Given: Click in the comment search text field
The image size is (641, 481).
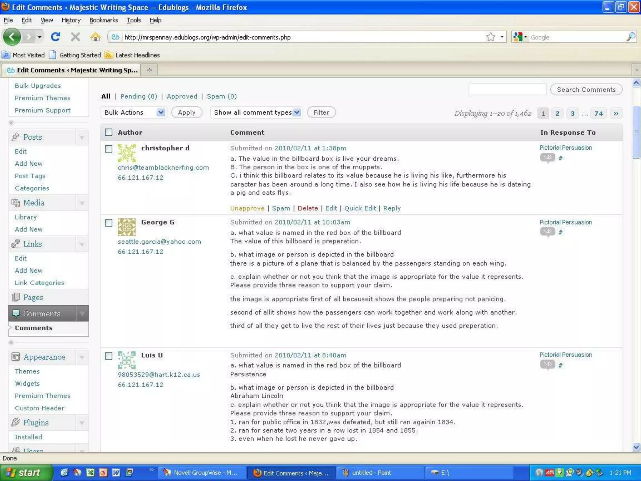Looking at the screenshot, I should tap(507, 90).
